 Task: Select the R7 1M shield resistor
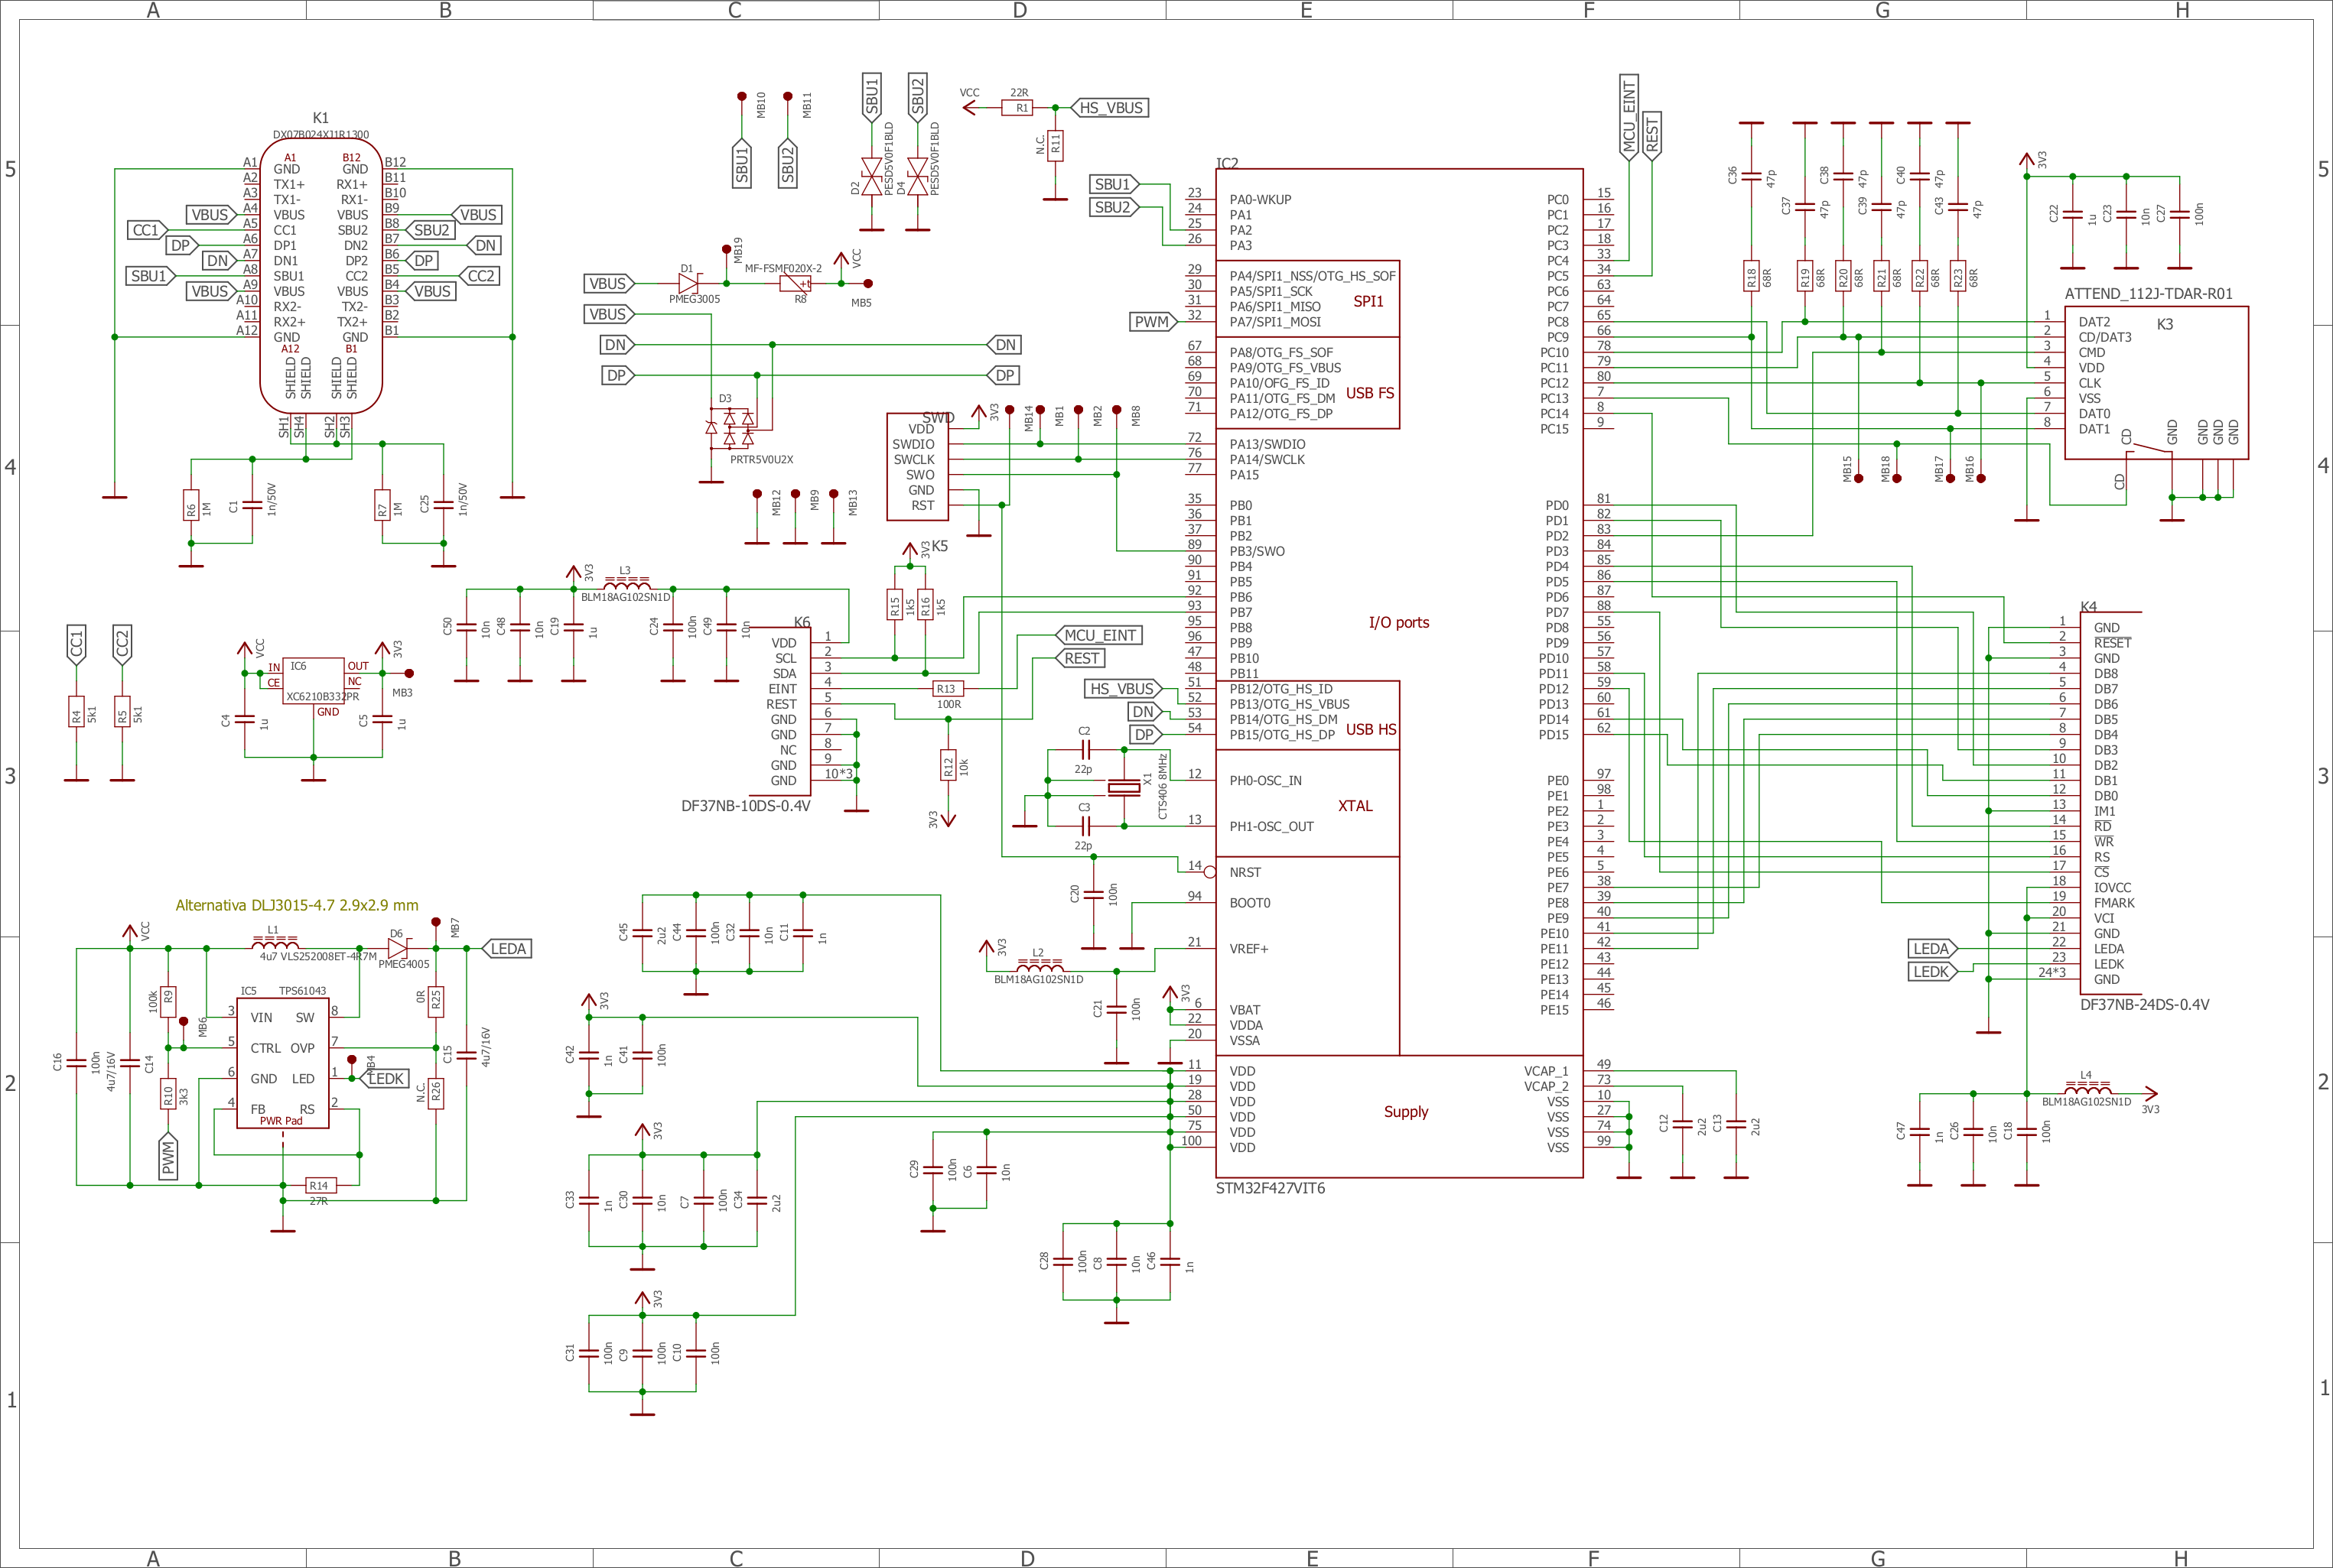tap(382, 505)
